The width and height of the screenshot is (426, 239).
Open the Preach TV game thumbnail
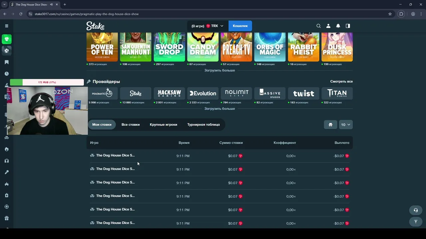(x=236, y=47)
